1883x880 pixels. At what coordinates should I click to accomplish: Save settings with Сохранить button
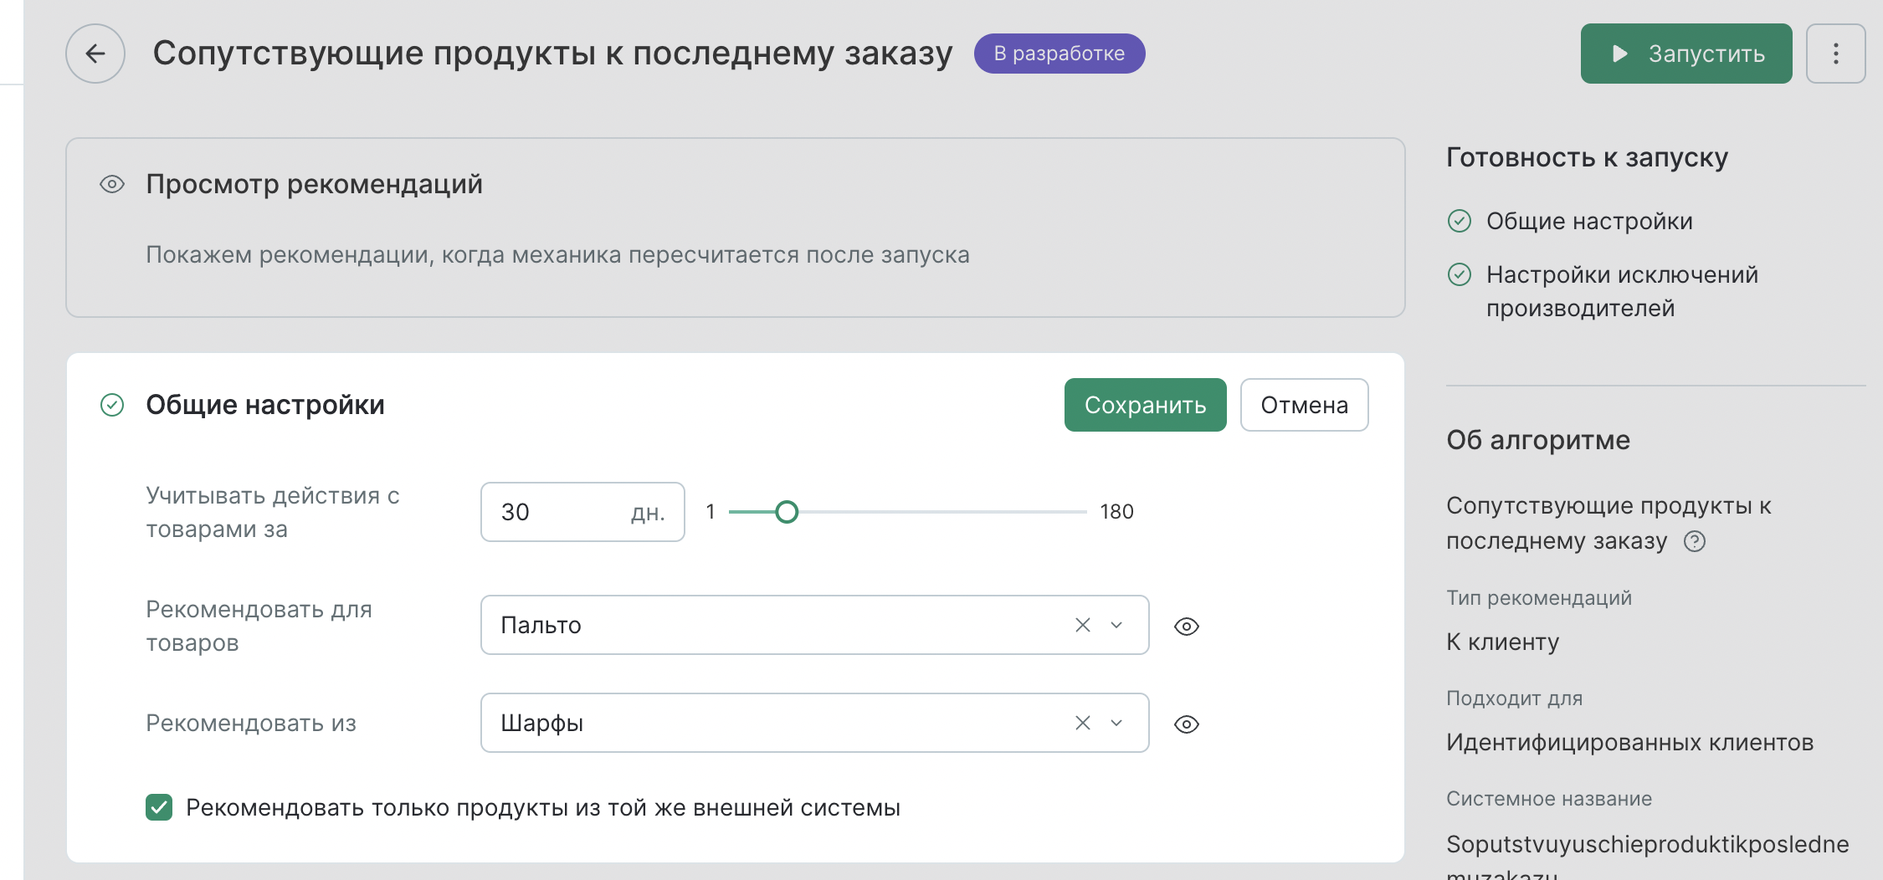[1145, 405]
